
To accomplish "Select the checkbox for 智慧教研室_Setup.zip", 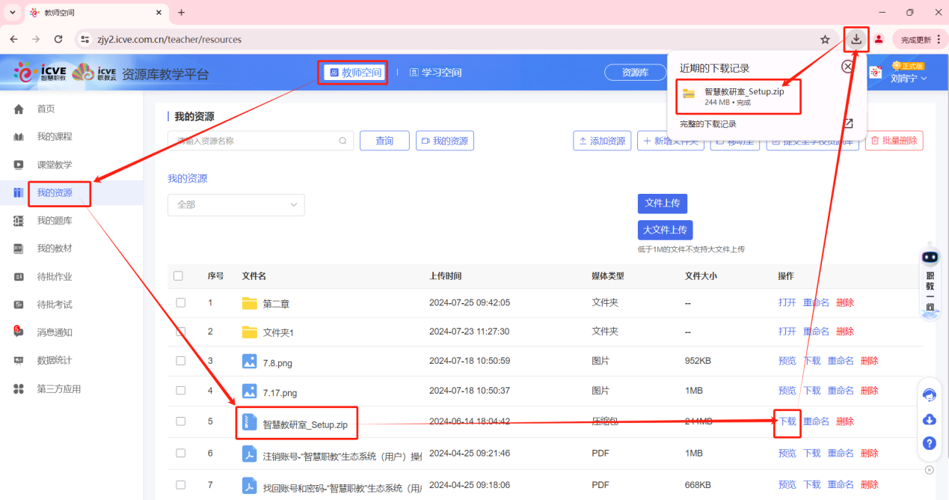I will tap(180, 421).
